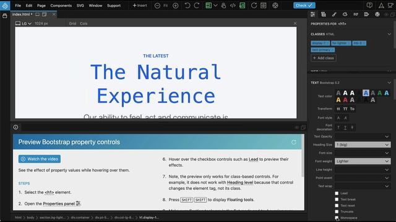Open the Font size dropdown
Image resolution: width=396 pixels, height=222 pixels.
point(363,153)
